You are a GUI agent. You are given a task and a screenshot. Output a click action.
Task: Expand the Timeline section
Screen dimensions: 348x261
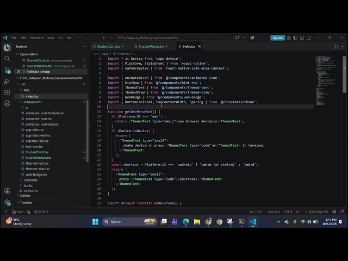click(26, 203)
